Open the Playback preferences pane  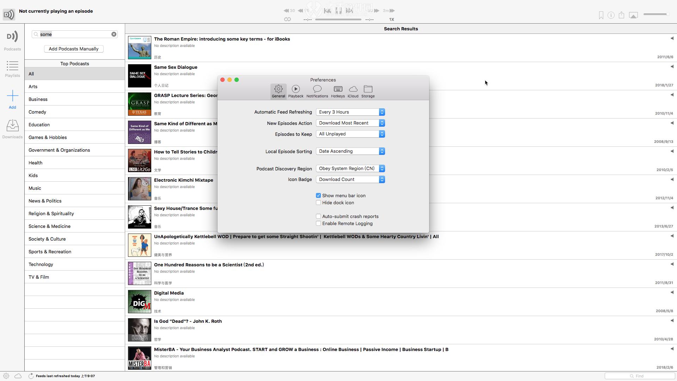click(x=296, y=91)
